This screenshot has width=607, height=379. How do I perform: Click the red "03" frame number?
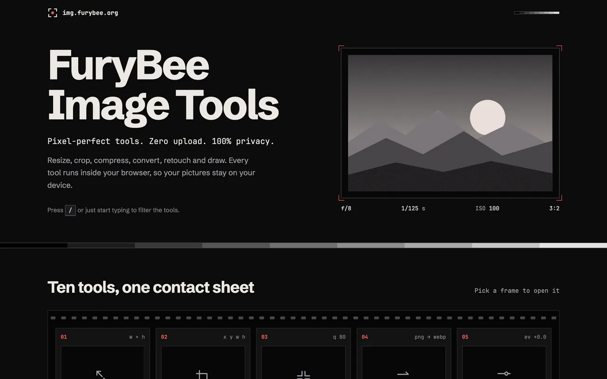pyautogui.click(x=265, y=337)
